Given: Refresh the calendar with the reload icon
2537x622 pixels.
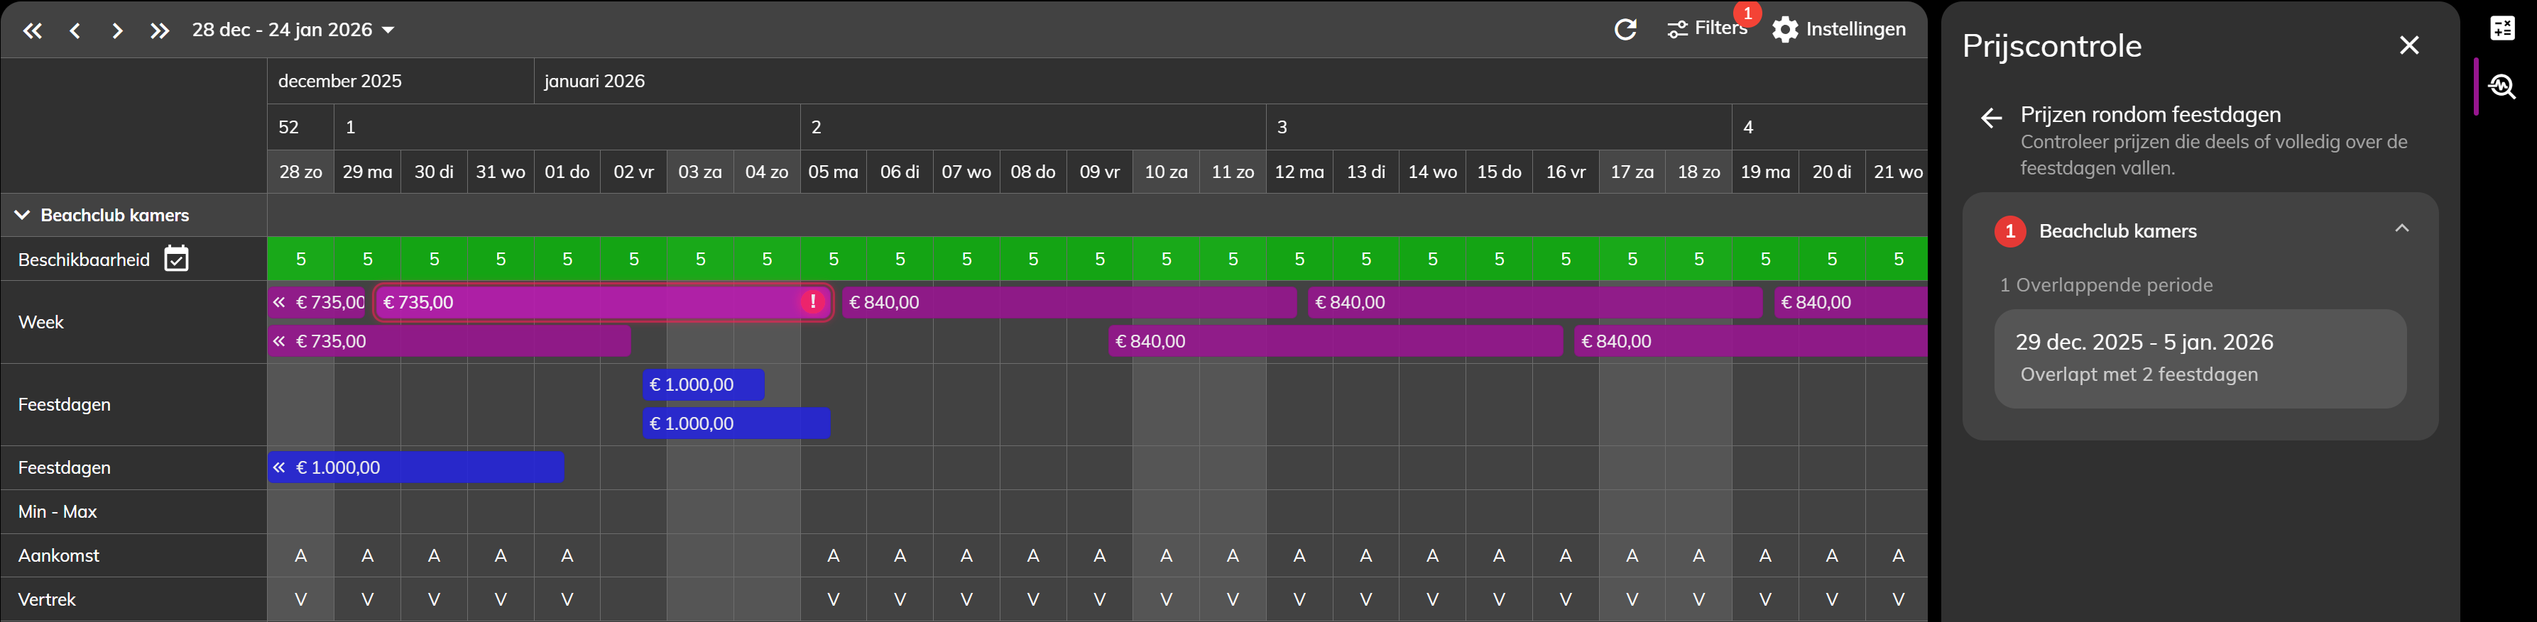Looking at the screenshot, I should coord(1625,30).
